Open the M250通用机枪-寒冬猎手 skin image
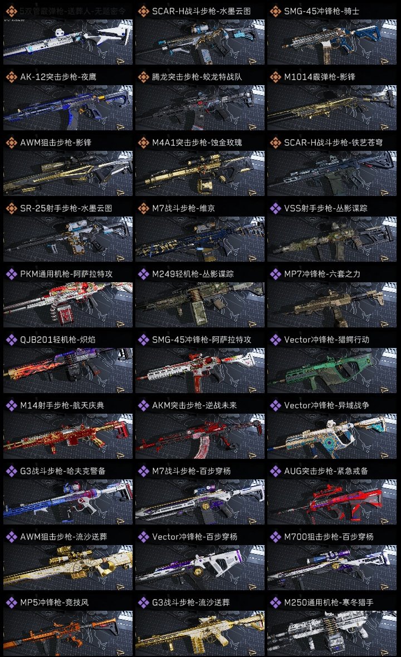The width and height of the screenshot is (401, 657). click(x=332, y=634)
